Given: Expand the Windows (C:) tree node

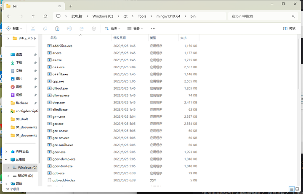Looking at the screenshot, I should [8, 168].
